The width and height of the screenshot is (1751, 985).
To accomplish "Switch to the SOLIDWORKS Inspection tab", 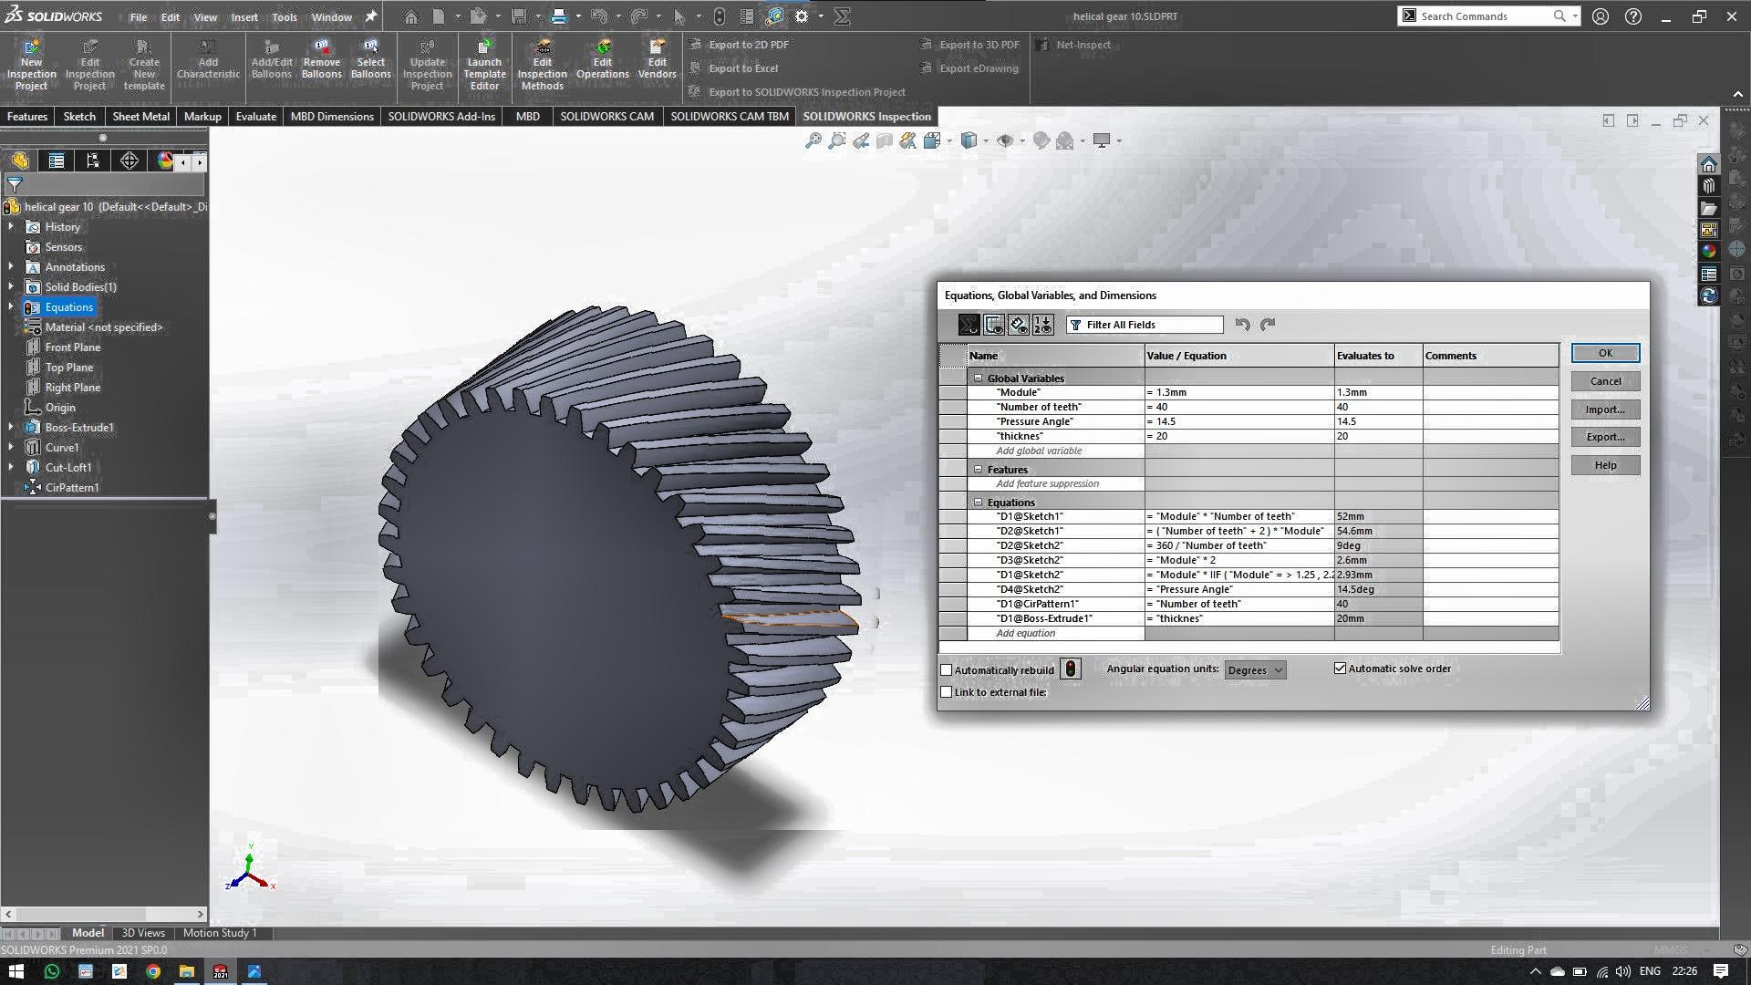I will (x=867, y=116).
